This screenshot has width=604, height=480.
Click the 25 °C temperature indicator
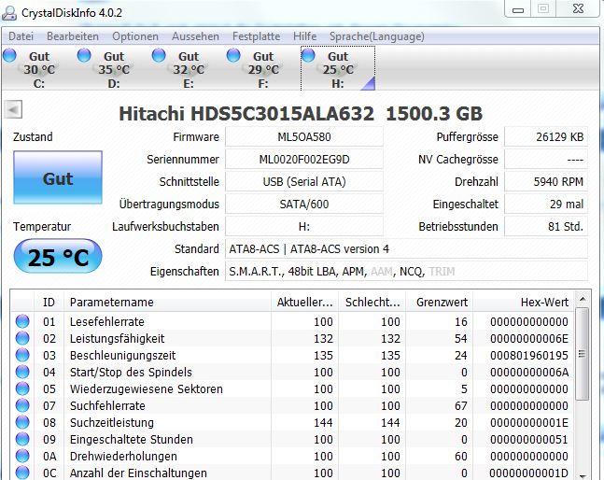58,257
